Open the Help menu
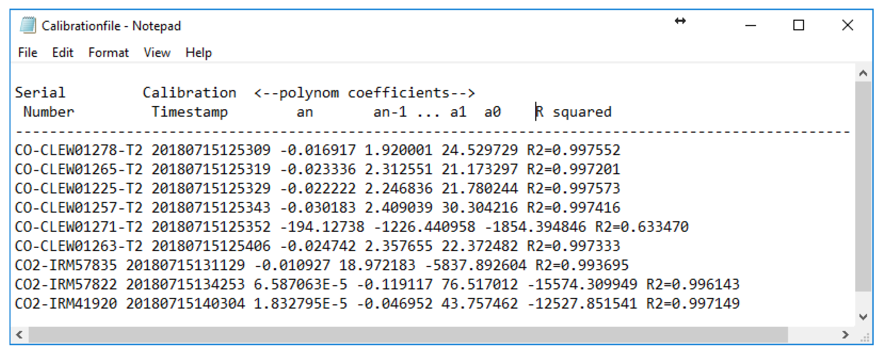 point(198,53)
